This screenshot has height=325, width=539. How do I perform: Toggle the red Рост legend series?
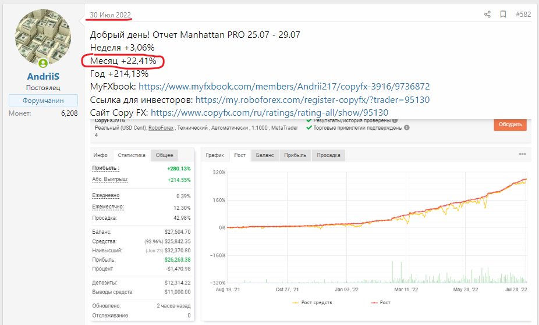click(x=381, y=303)
